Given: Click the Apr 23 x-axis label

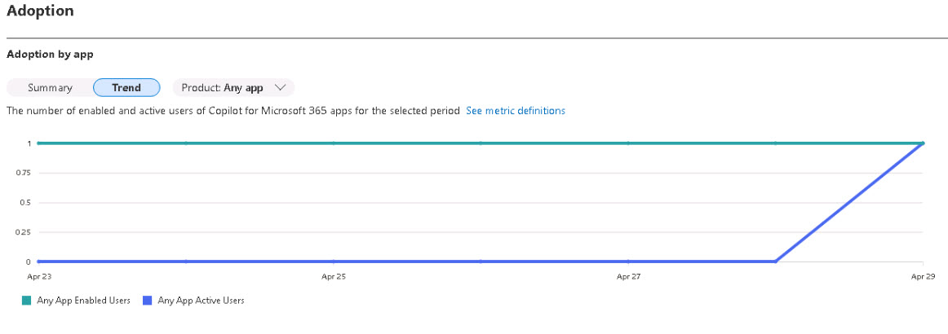Looking at the screenshot, I should tap(36, 277).
